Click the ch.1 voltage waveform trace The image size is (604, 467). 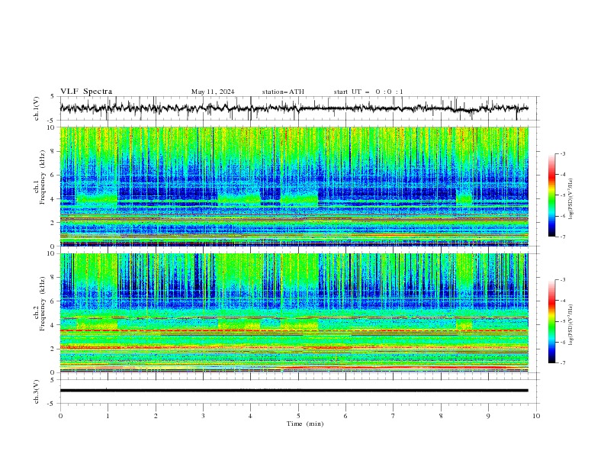coord(294,108)
